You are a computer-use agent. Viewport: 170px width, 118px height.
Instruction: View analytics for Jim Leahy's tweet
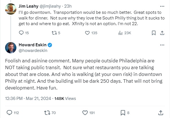(x=120, y=33)
